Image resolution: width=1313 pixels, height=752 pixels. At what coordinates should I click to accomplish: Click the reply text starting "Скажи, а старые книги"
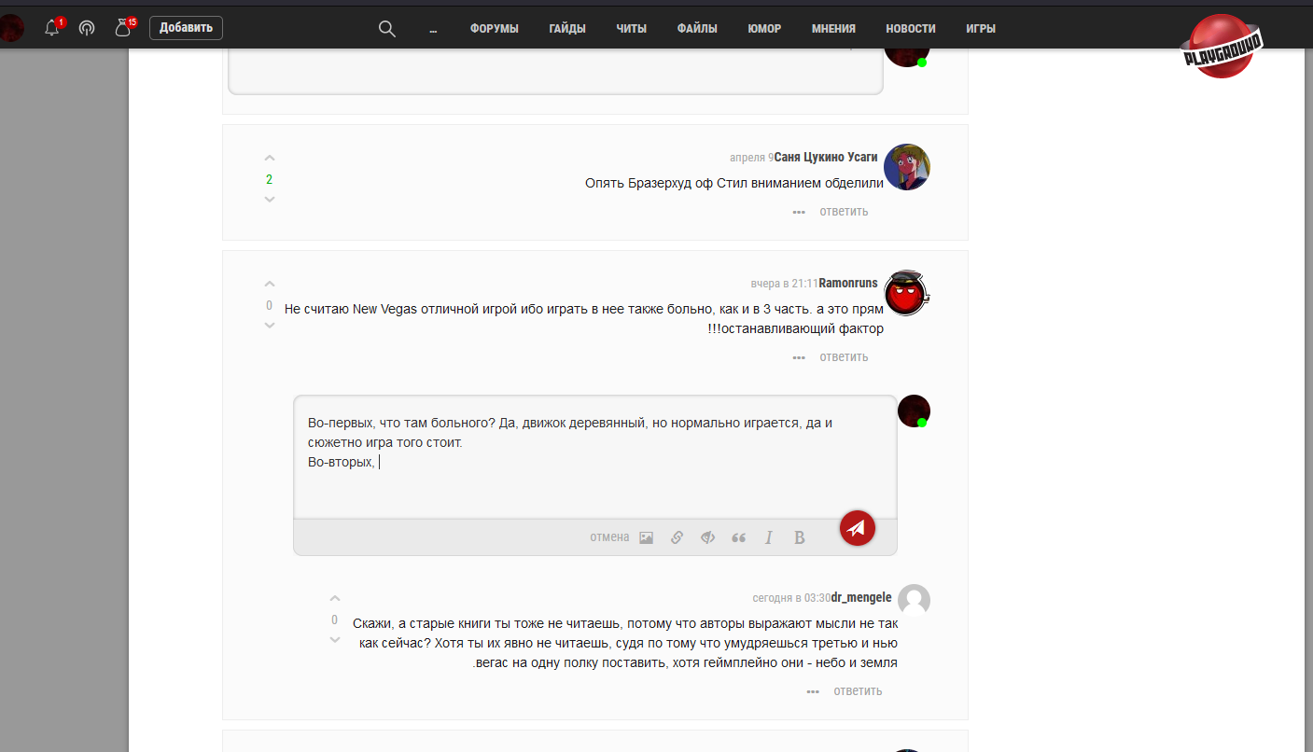(x=625, y=643)
